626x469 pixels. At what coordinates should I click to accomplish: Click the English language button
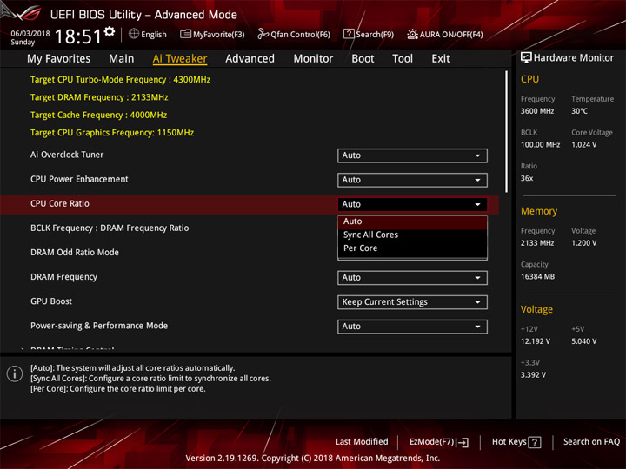pyautogui.click(x=148, y=34)
